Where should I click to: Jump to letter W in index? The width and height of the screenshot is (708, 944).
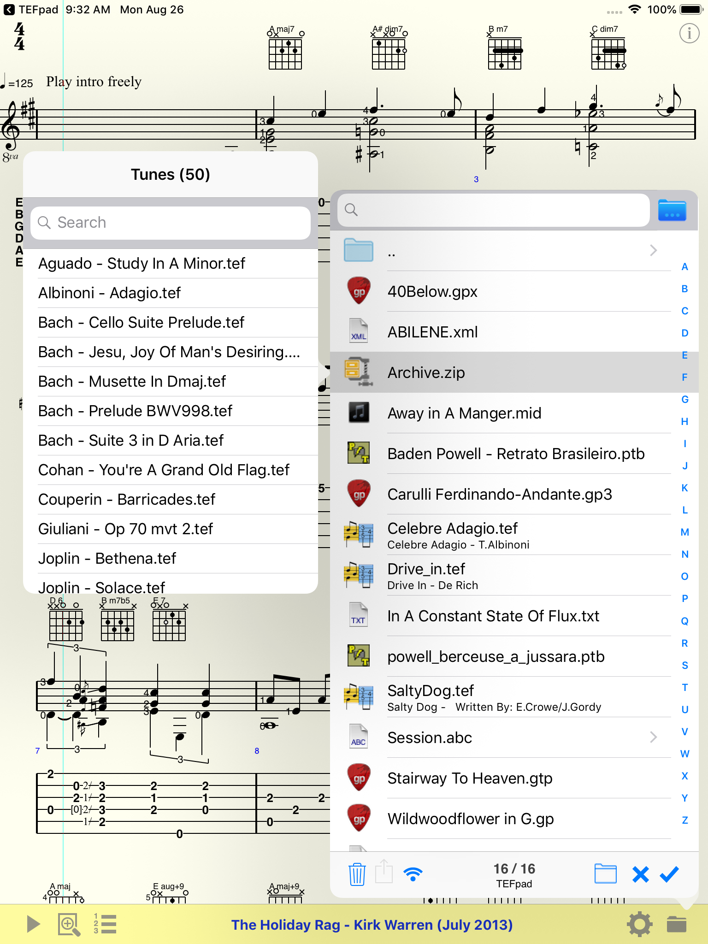[x=685, y=754]
